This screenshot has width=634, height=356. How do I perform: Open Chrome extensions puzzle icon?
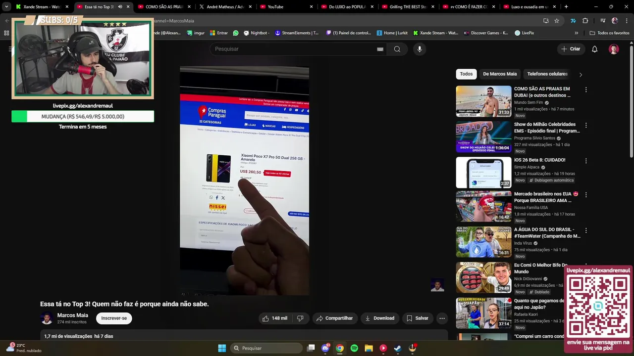[585, 21]
